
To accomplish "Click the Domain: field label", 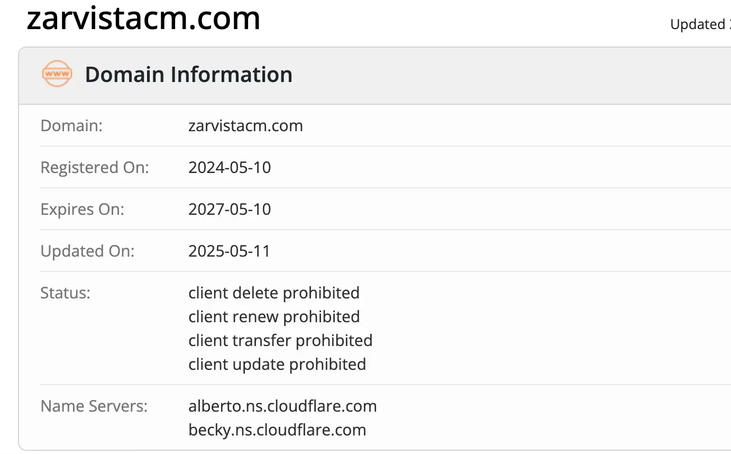I will (71, 126).
